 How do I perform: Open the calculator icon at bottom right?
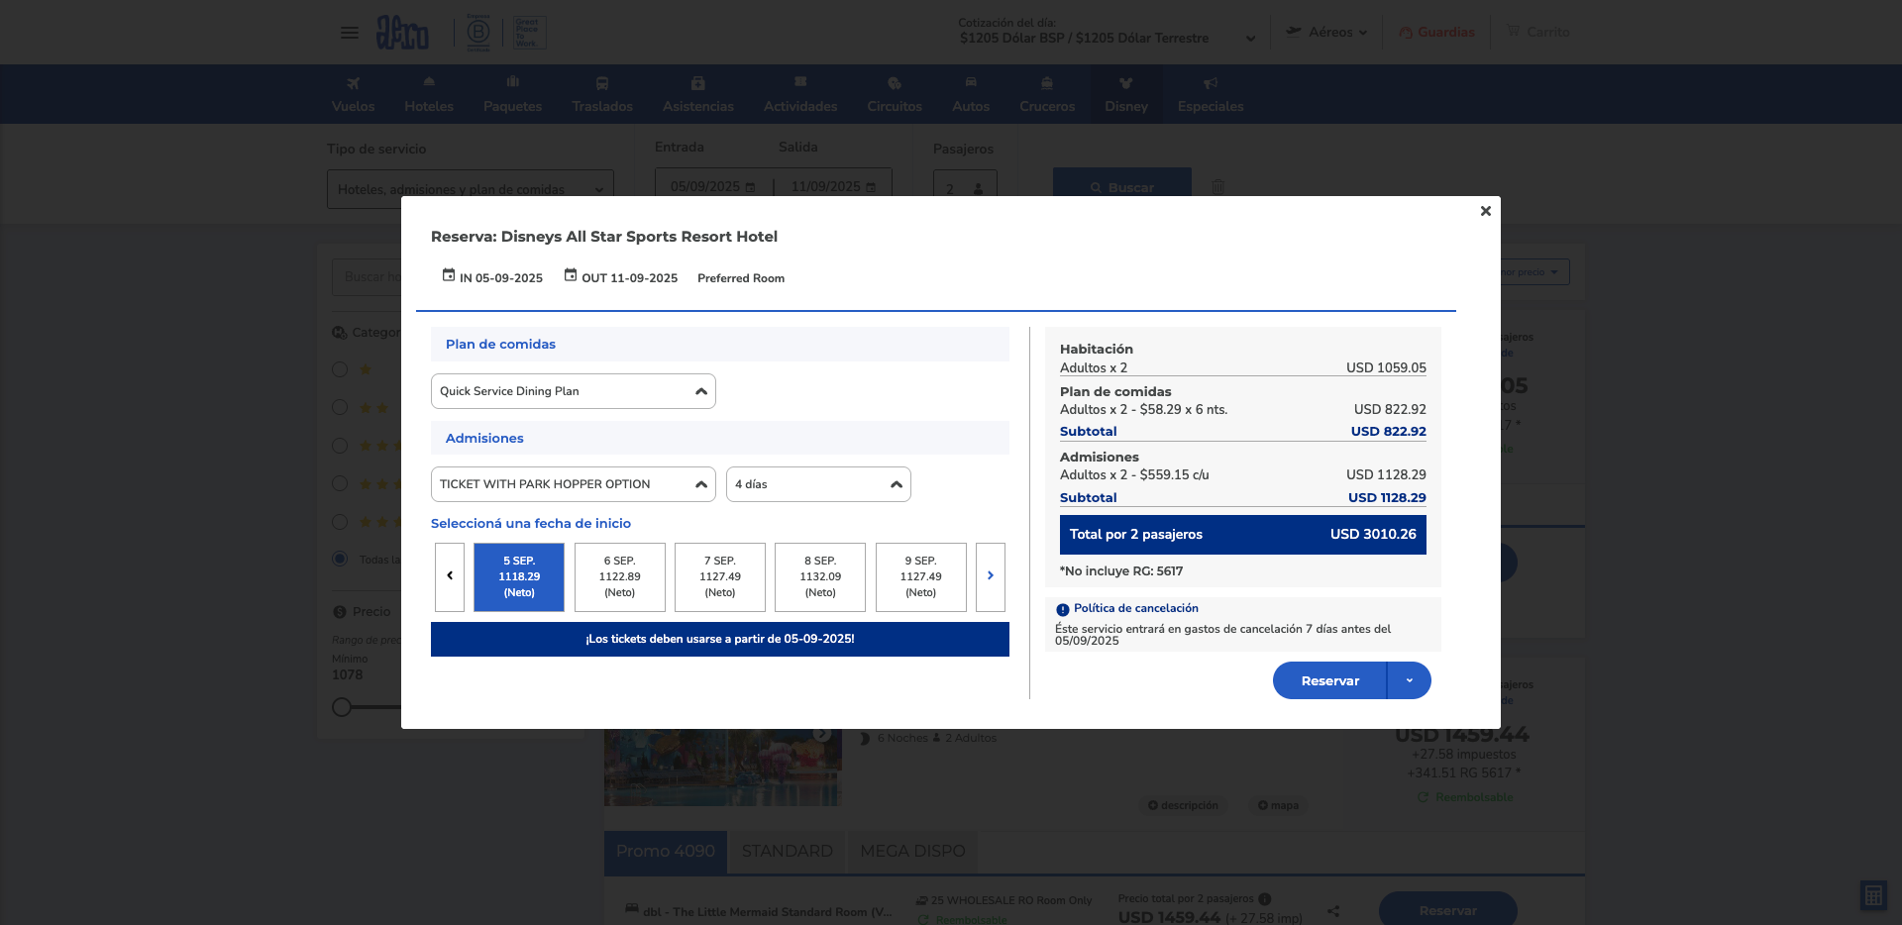point(1873,895)
